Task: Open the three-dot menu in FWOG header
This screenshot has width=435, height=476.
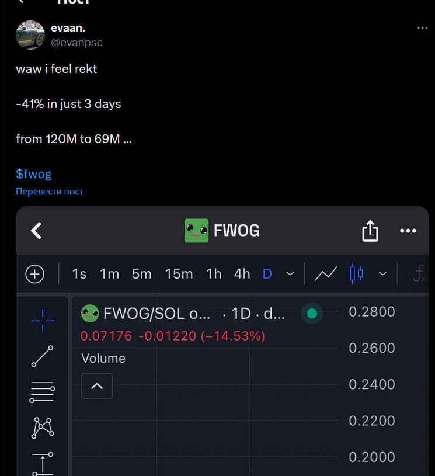Action: click(408, 231)
